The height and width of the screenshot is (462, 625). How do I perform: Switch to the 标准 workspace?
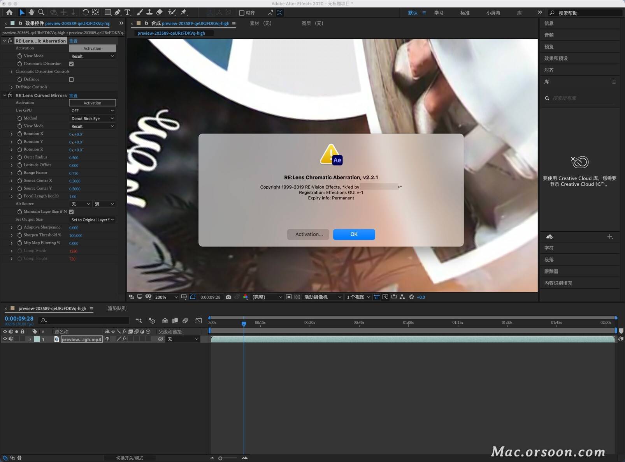(x=465, y=13)
